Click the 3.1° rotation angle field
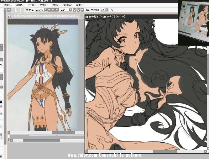209x159 pixels. point(65,10)
